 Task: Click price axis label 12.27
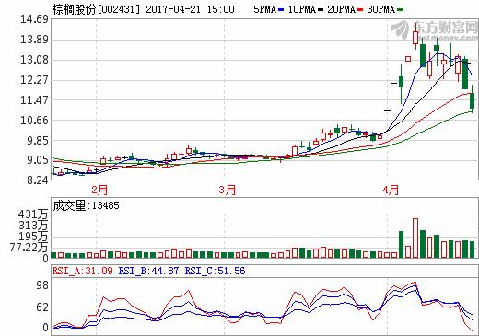coord(34,80)
